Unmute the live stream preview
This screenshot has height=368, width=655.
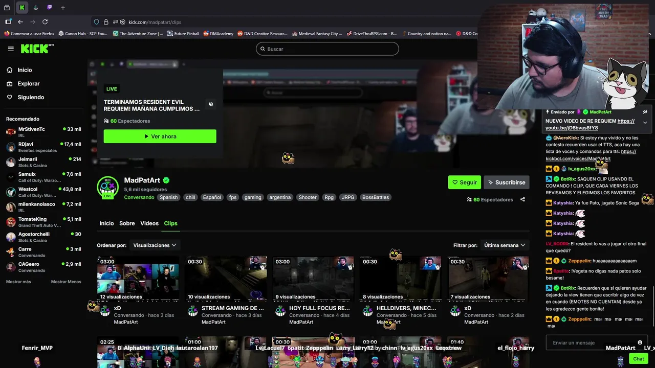[x=211, y=104]
